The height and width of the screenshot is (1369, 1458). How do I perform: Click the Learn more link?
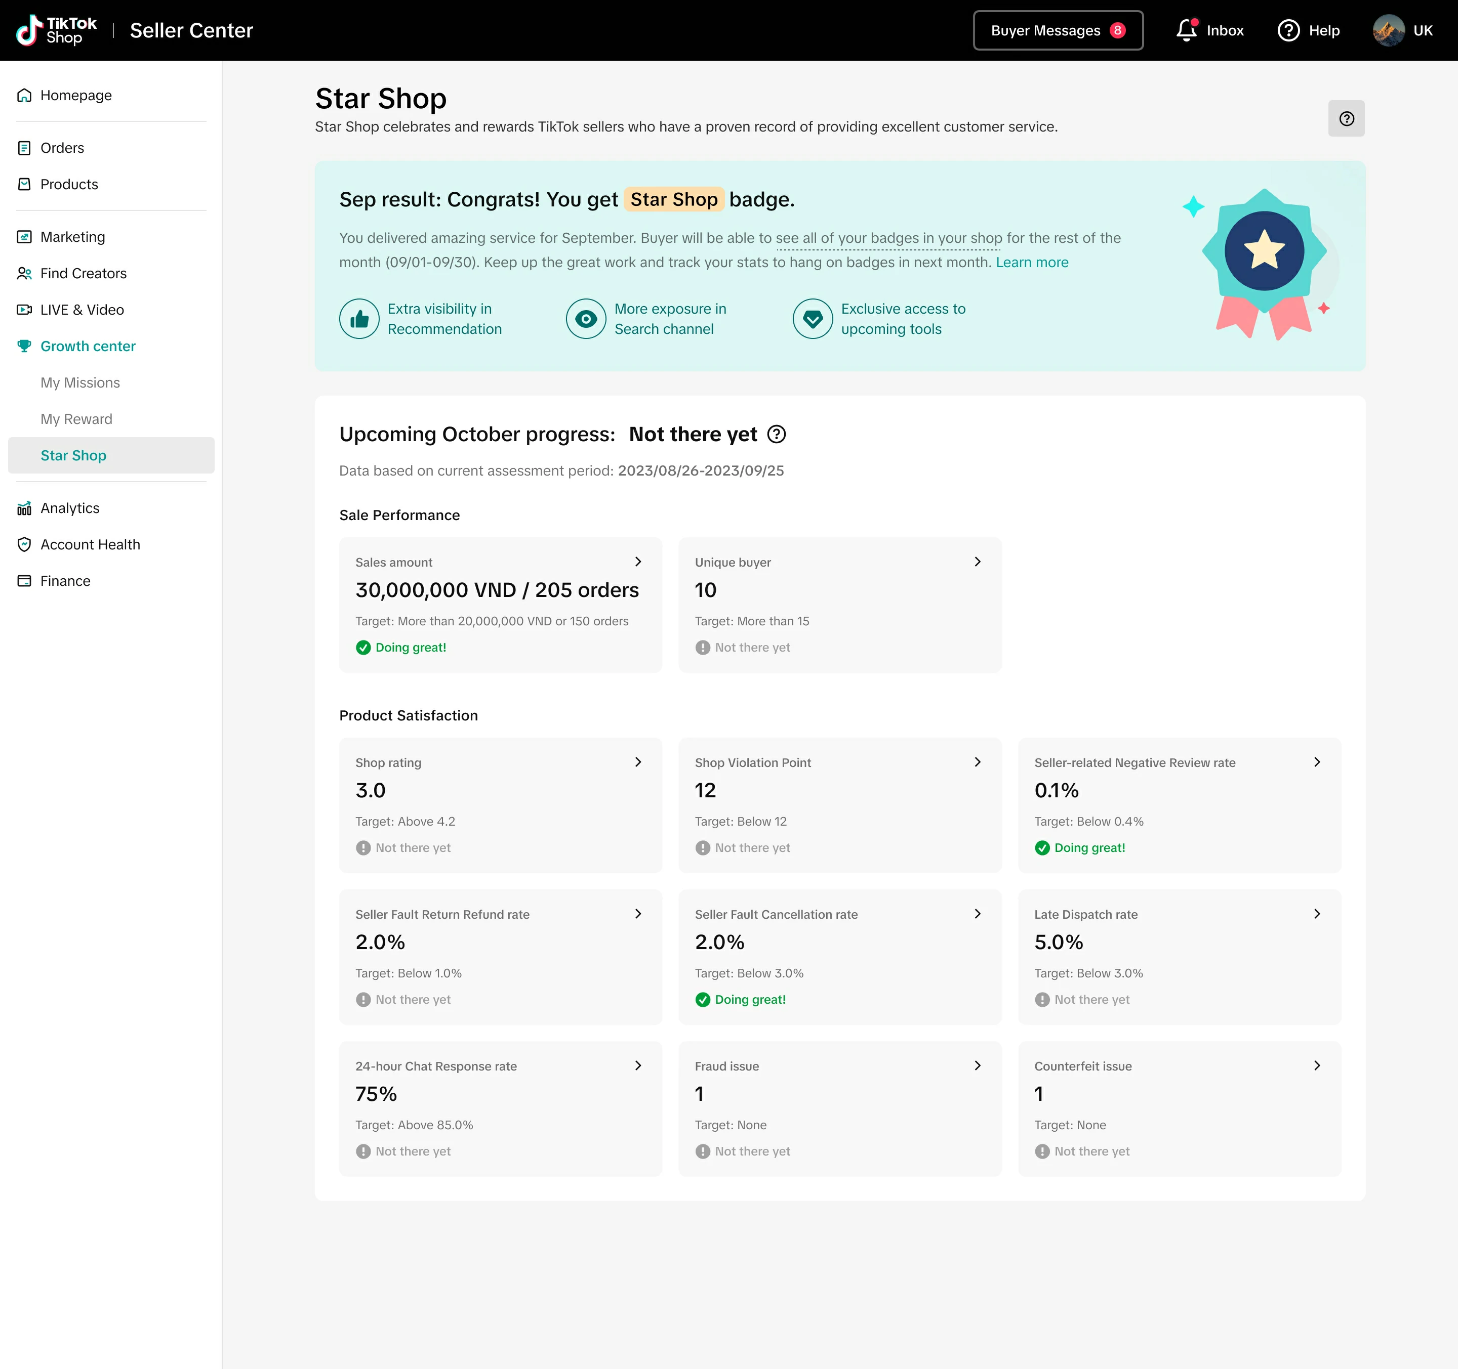1031,263
